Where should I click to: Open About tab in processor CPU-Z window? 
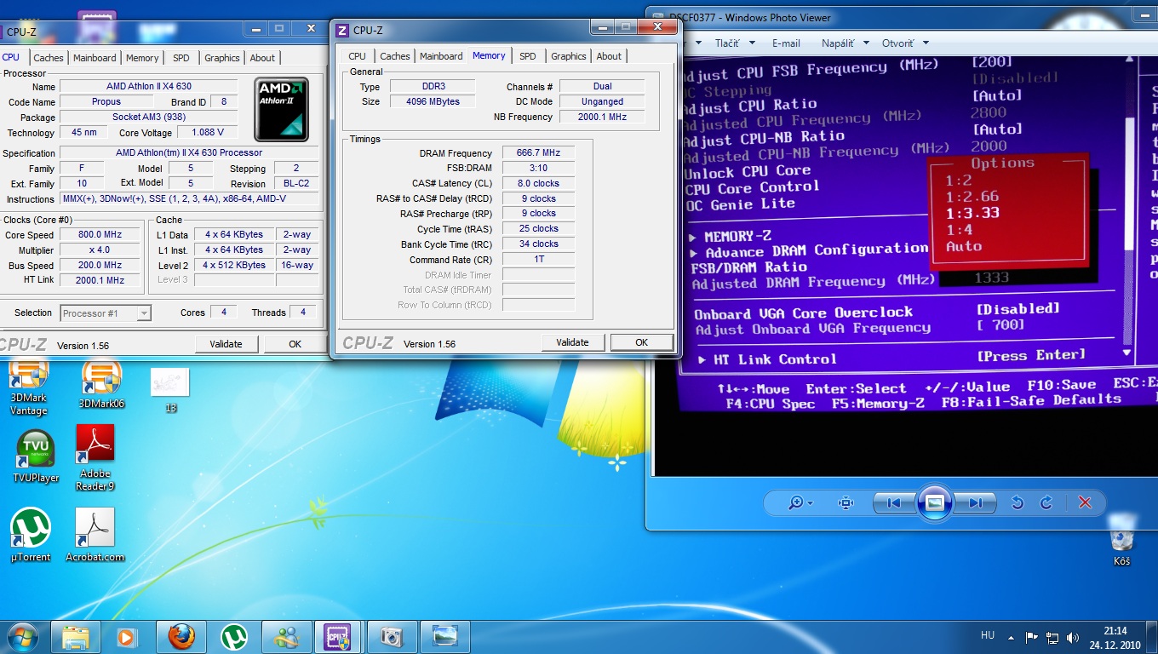coord(262,58)
